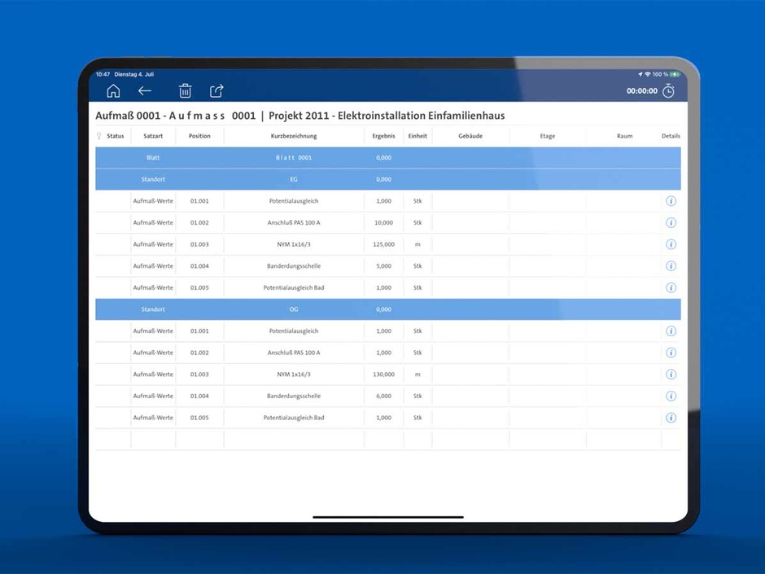Click the Ergebnis column header
The width and height of the screenshot is (765, 574).
pyautogui.click(x=383, y=136)
